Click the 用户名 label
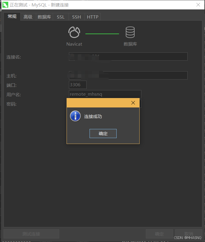Screen dimensions: 205x242 [14, 95]
